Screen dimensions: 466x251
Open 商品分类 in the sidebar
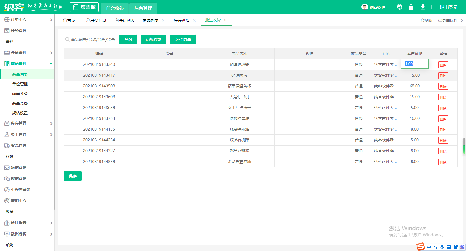20,94
